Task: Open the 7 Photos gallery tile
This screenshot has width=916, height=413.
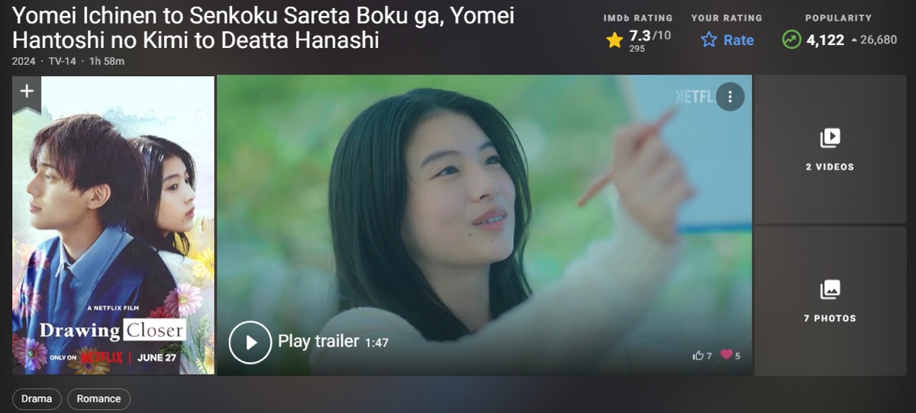Action: click(x=831, y=301)
